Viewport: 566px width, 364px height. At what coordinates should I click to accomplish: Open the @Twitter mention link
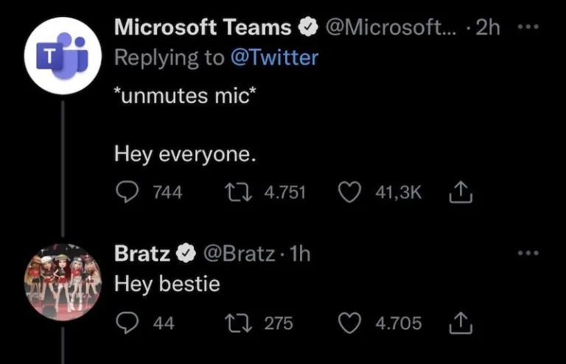(274, 57)
